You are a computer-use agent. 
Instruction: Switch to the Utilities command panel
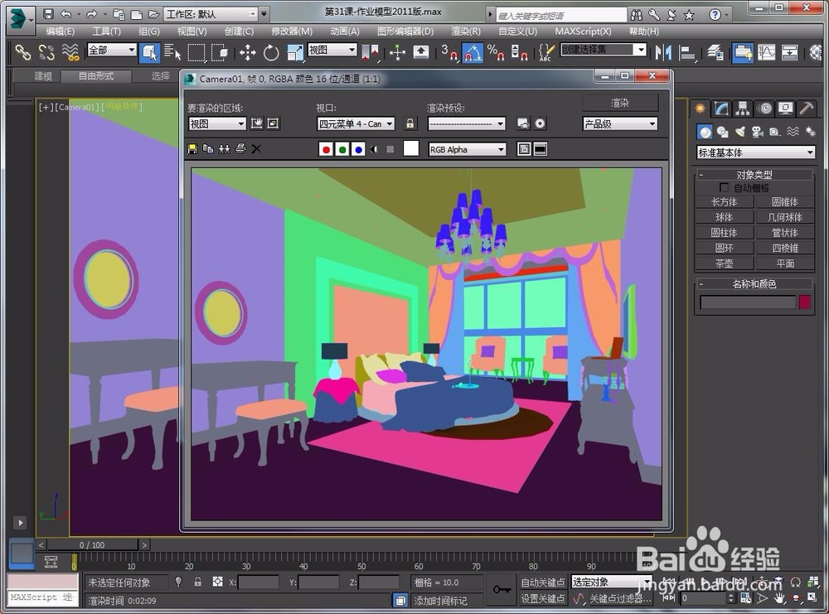tap(807, 109)
